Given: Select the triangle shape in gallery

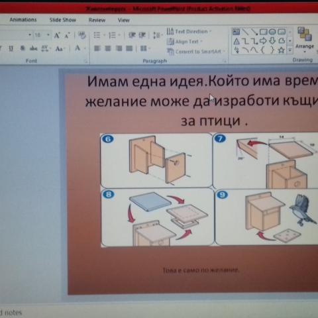Looking at the screenshot, I should [x=237, y=41].
